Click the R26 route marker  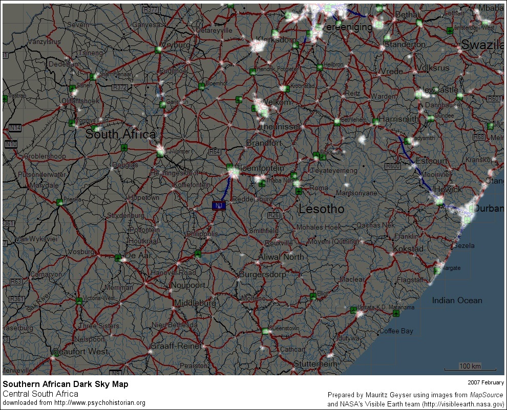273,215
